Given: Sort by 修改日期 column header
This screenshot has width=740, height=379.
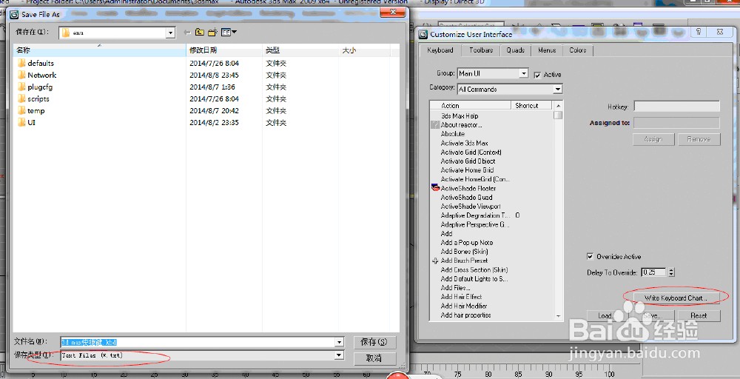Looking at the screenshot, I should (x=224, y=50).
